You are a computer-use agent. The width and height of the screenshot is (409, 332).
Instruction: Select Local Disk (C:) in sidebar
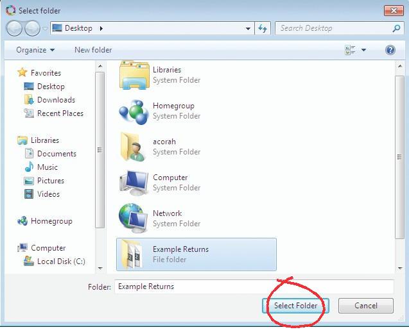click(x=60, y=261)
